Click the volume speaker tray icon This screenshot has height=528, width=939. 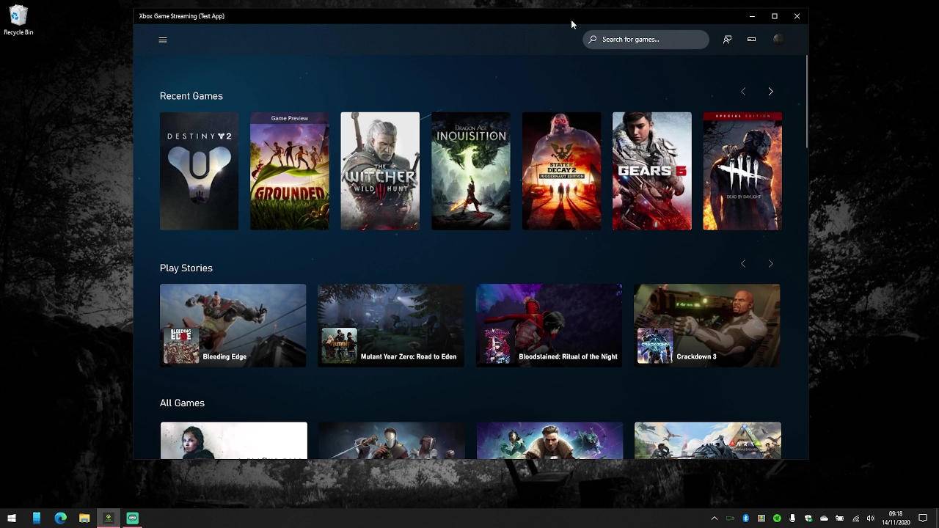[x=871, y=518]
